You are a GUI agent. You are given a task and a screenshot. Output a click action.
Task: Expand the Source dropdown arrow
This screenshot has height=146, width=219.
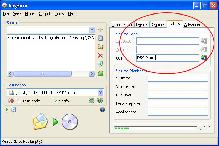tap(92, 30)
